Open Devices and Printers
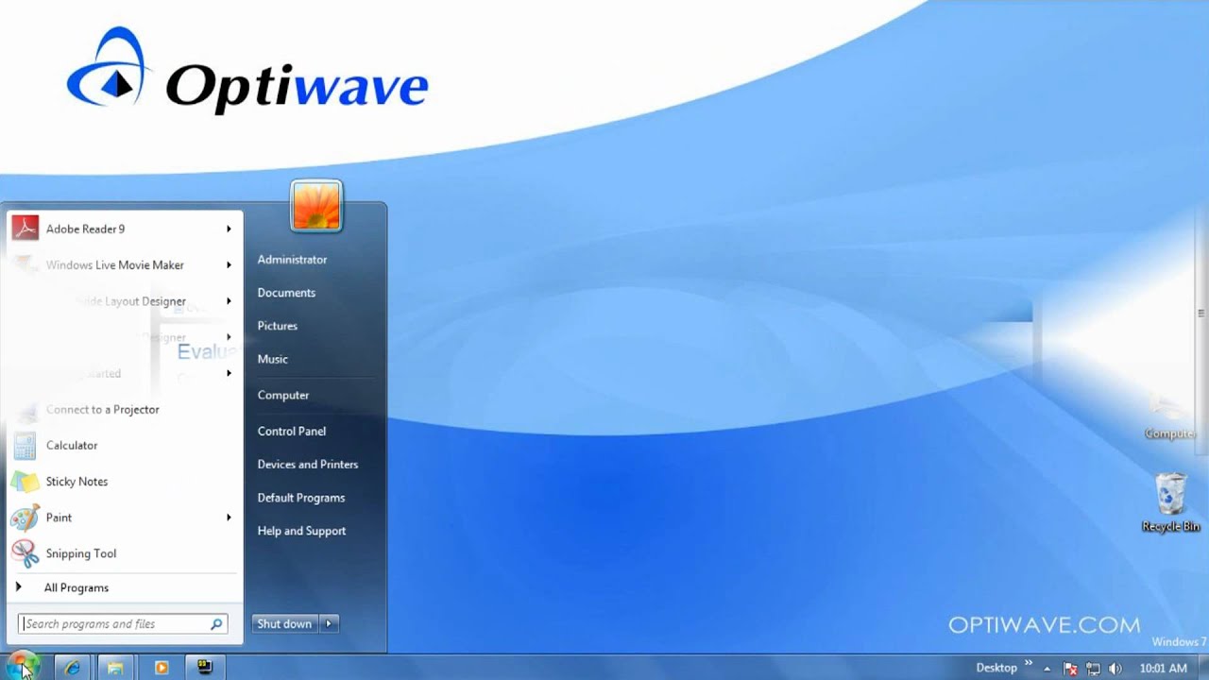Screen dimensions: 1209x680 coord(307,465)
